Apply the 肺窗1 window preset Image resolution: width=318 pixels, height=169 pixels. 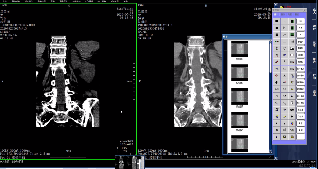coord(301,42)
